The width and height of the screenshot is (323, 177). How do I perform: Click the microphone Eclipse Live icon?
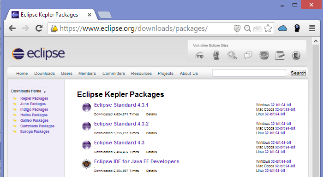coord(216,56)
